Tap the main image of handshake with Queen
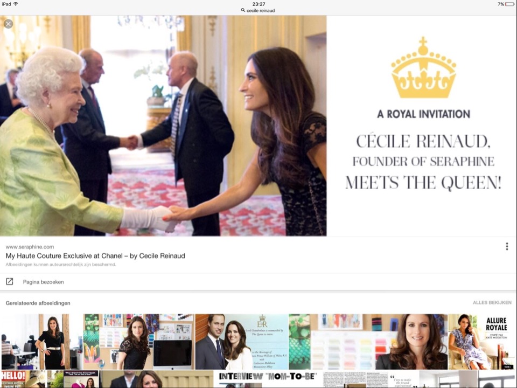The height and width of the screenshot is (388, 517). click(x=163, y=126)
